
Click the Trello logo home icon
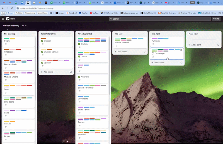pyautogui.click(x=8, y=19)
